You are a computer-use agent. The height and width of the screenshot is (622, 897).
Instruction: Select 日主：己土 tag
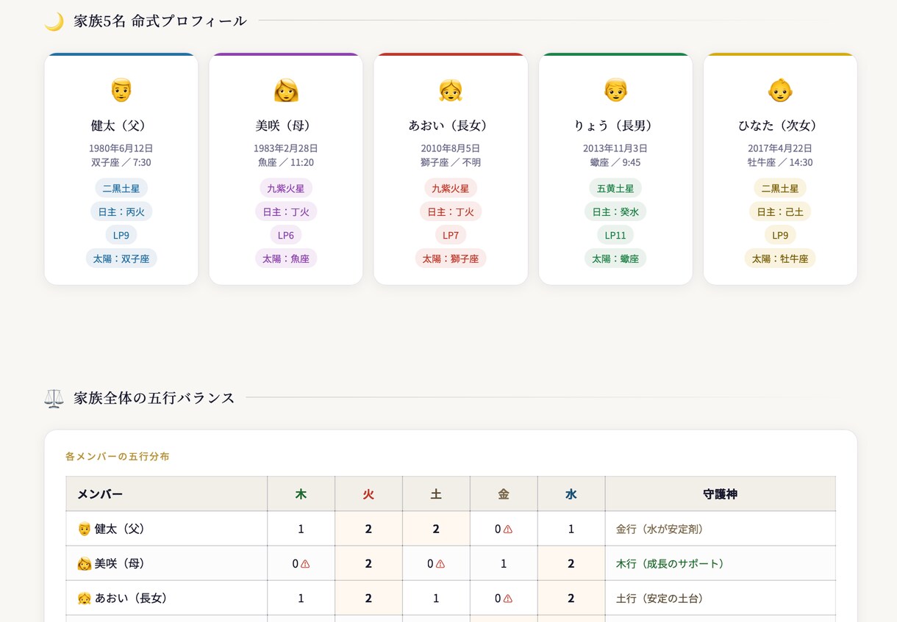(780, 211)
